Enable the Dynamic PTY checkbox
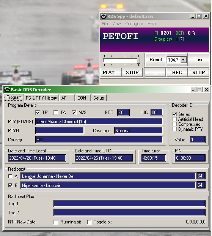The width and height of the screenshot is (212, 236). tap(174, 129)
